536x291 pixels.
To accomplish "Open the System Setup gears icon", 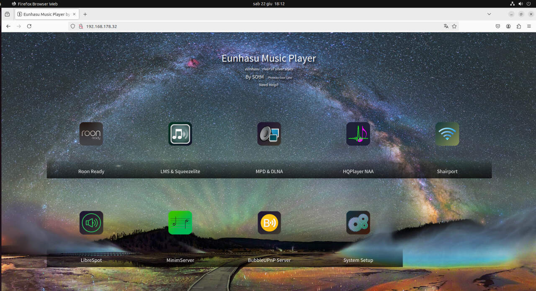I will point(358,222).
